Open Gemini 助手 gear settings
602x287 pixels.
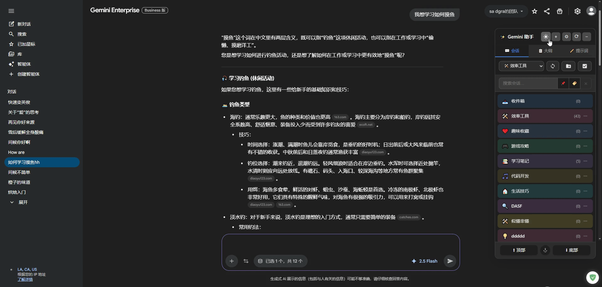tap(566, 37)
